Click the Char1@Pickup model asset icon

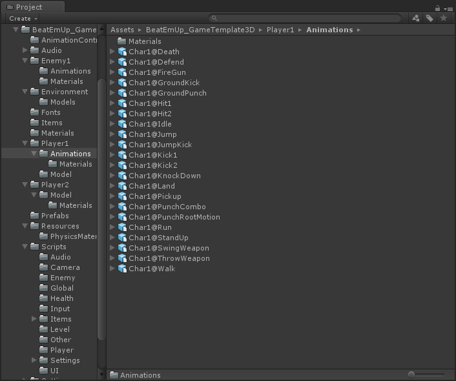(x=122, y=196)
